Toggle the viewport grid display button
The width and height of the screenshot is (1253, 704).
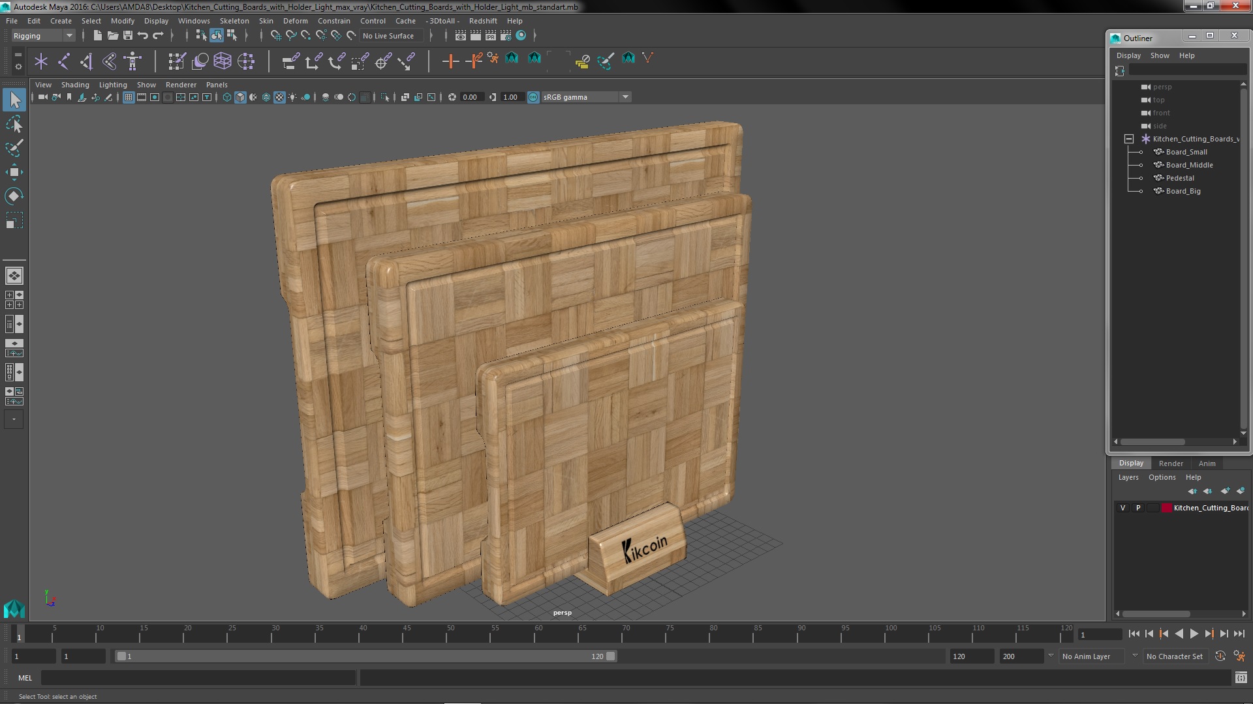129,97
